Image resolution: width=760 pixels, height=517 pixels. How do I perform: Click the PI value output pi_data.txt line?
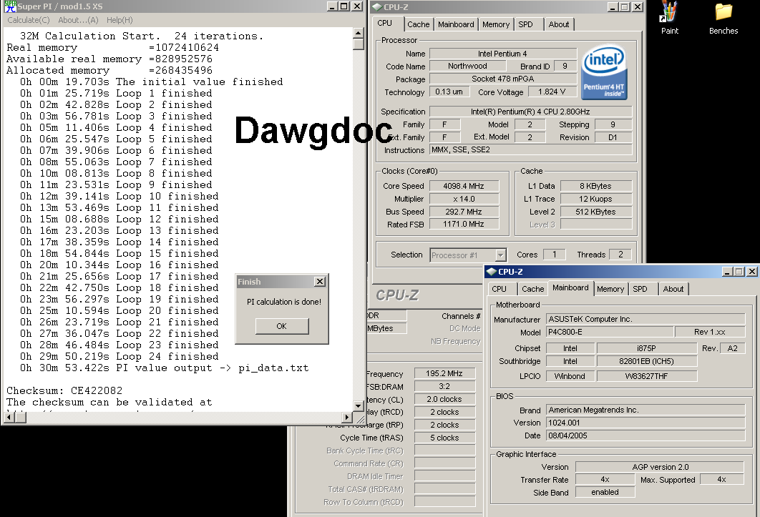coord(165,368)
